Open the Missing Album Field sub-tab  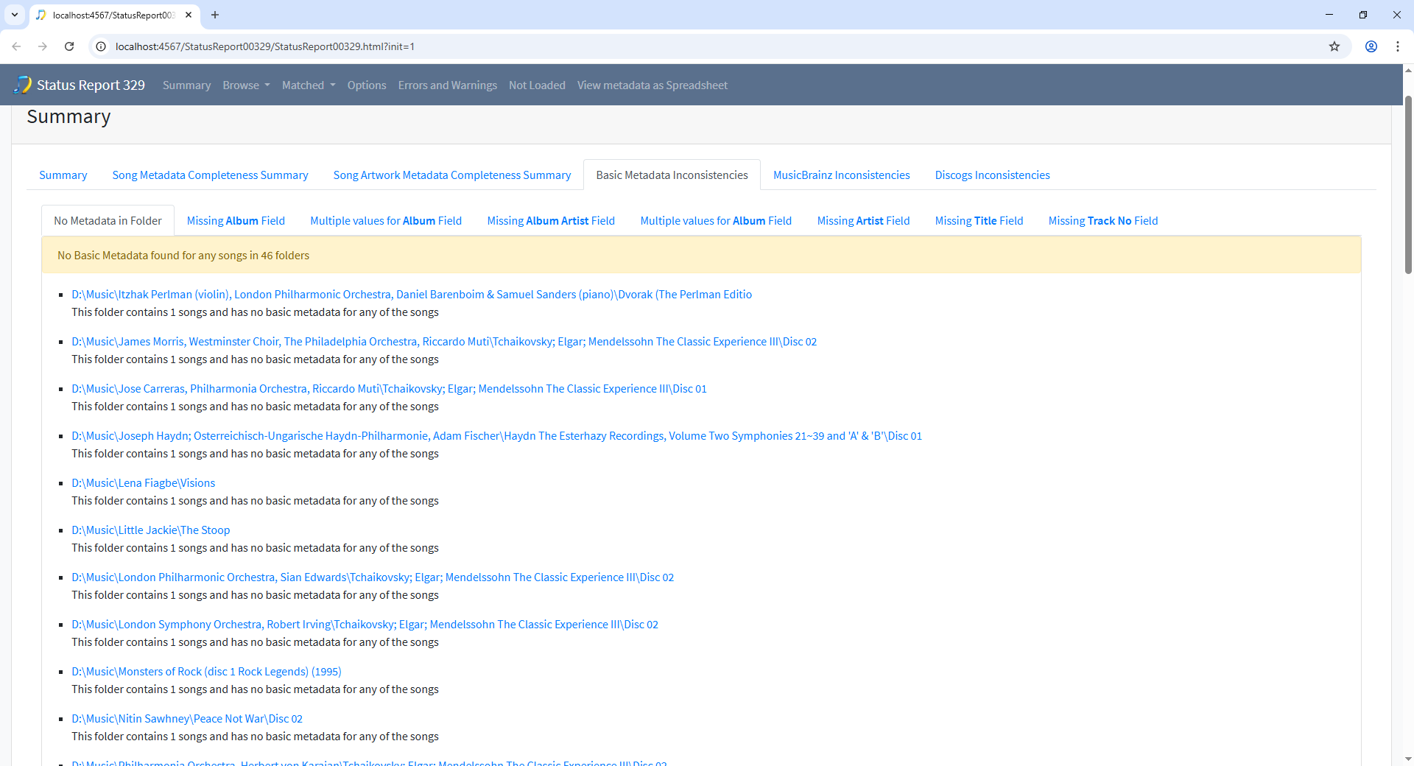pos(236,221)
